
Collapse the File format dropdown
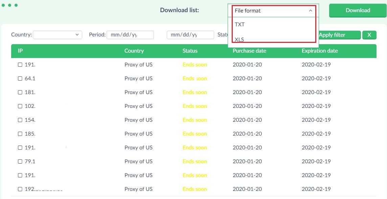pos(273,10)
